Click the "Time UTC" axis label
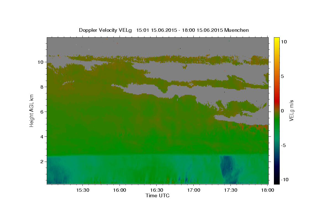332x221 pixels. [x=157, y=196]
